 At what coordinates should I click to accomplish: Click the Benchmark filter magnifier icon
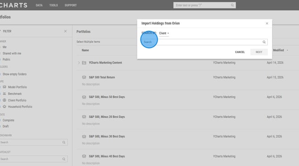[x=64, y=142]
